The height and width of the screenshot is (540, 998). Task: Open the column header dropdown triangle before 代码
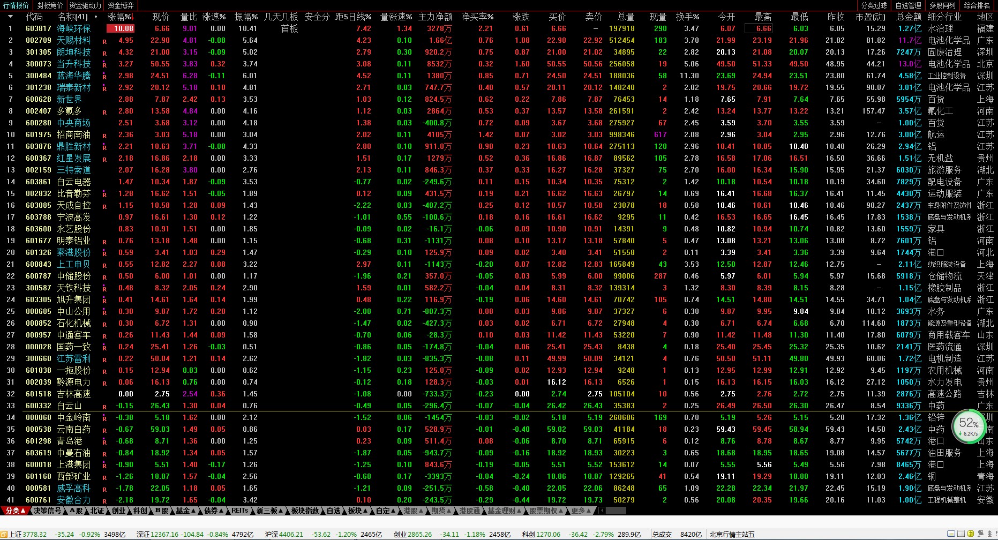click(x=10, y=17)
